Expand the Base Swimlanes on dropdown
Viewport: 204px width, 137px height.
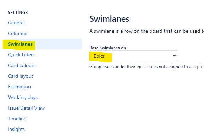point(134,56)
